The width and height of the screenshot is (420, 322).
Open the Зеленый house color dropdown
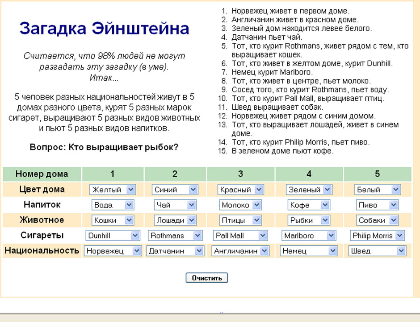click(309, 190)
